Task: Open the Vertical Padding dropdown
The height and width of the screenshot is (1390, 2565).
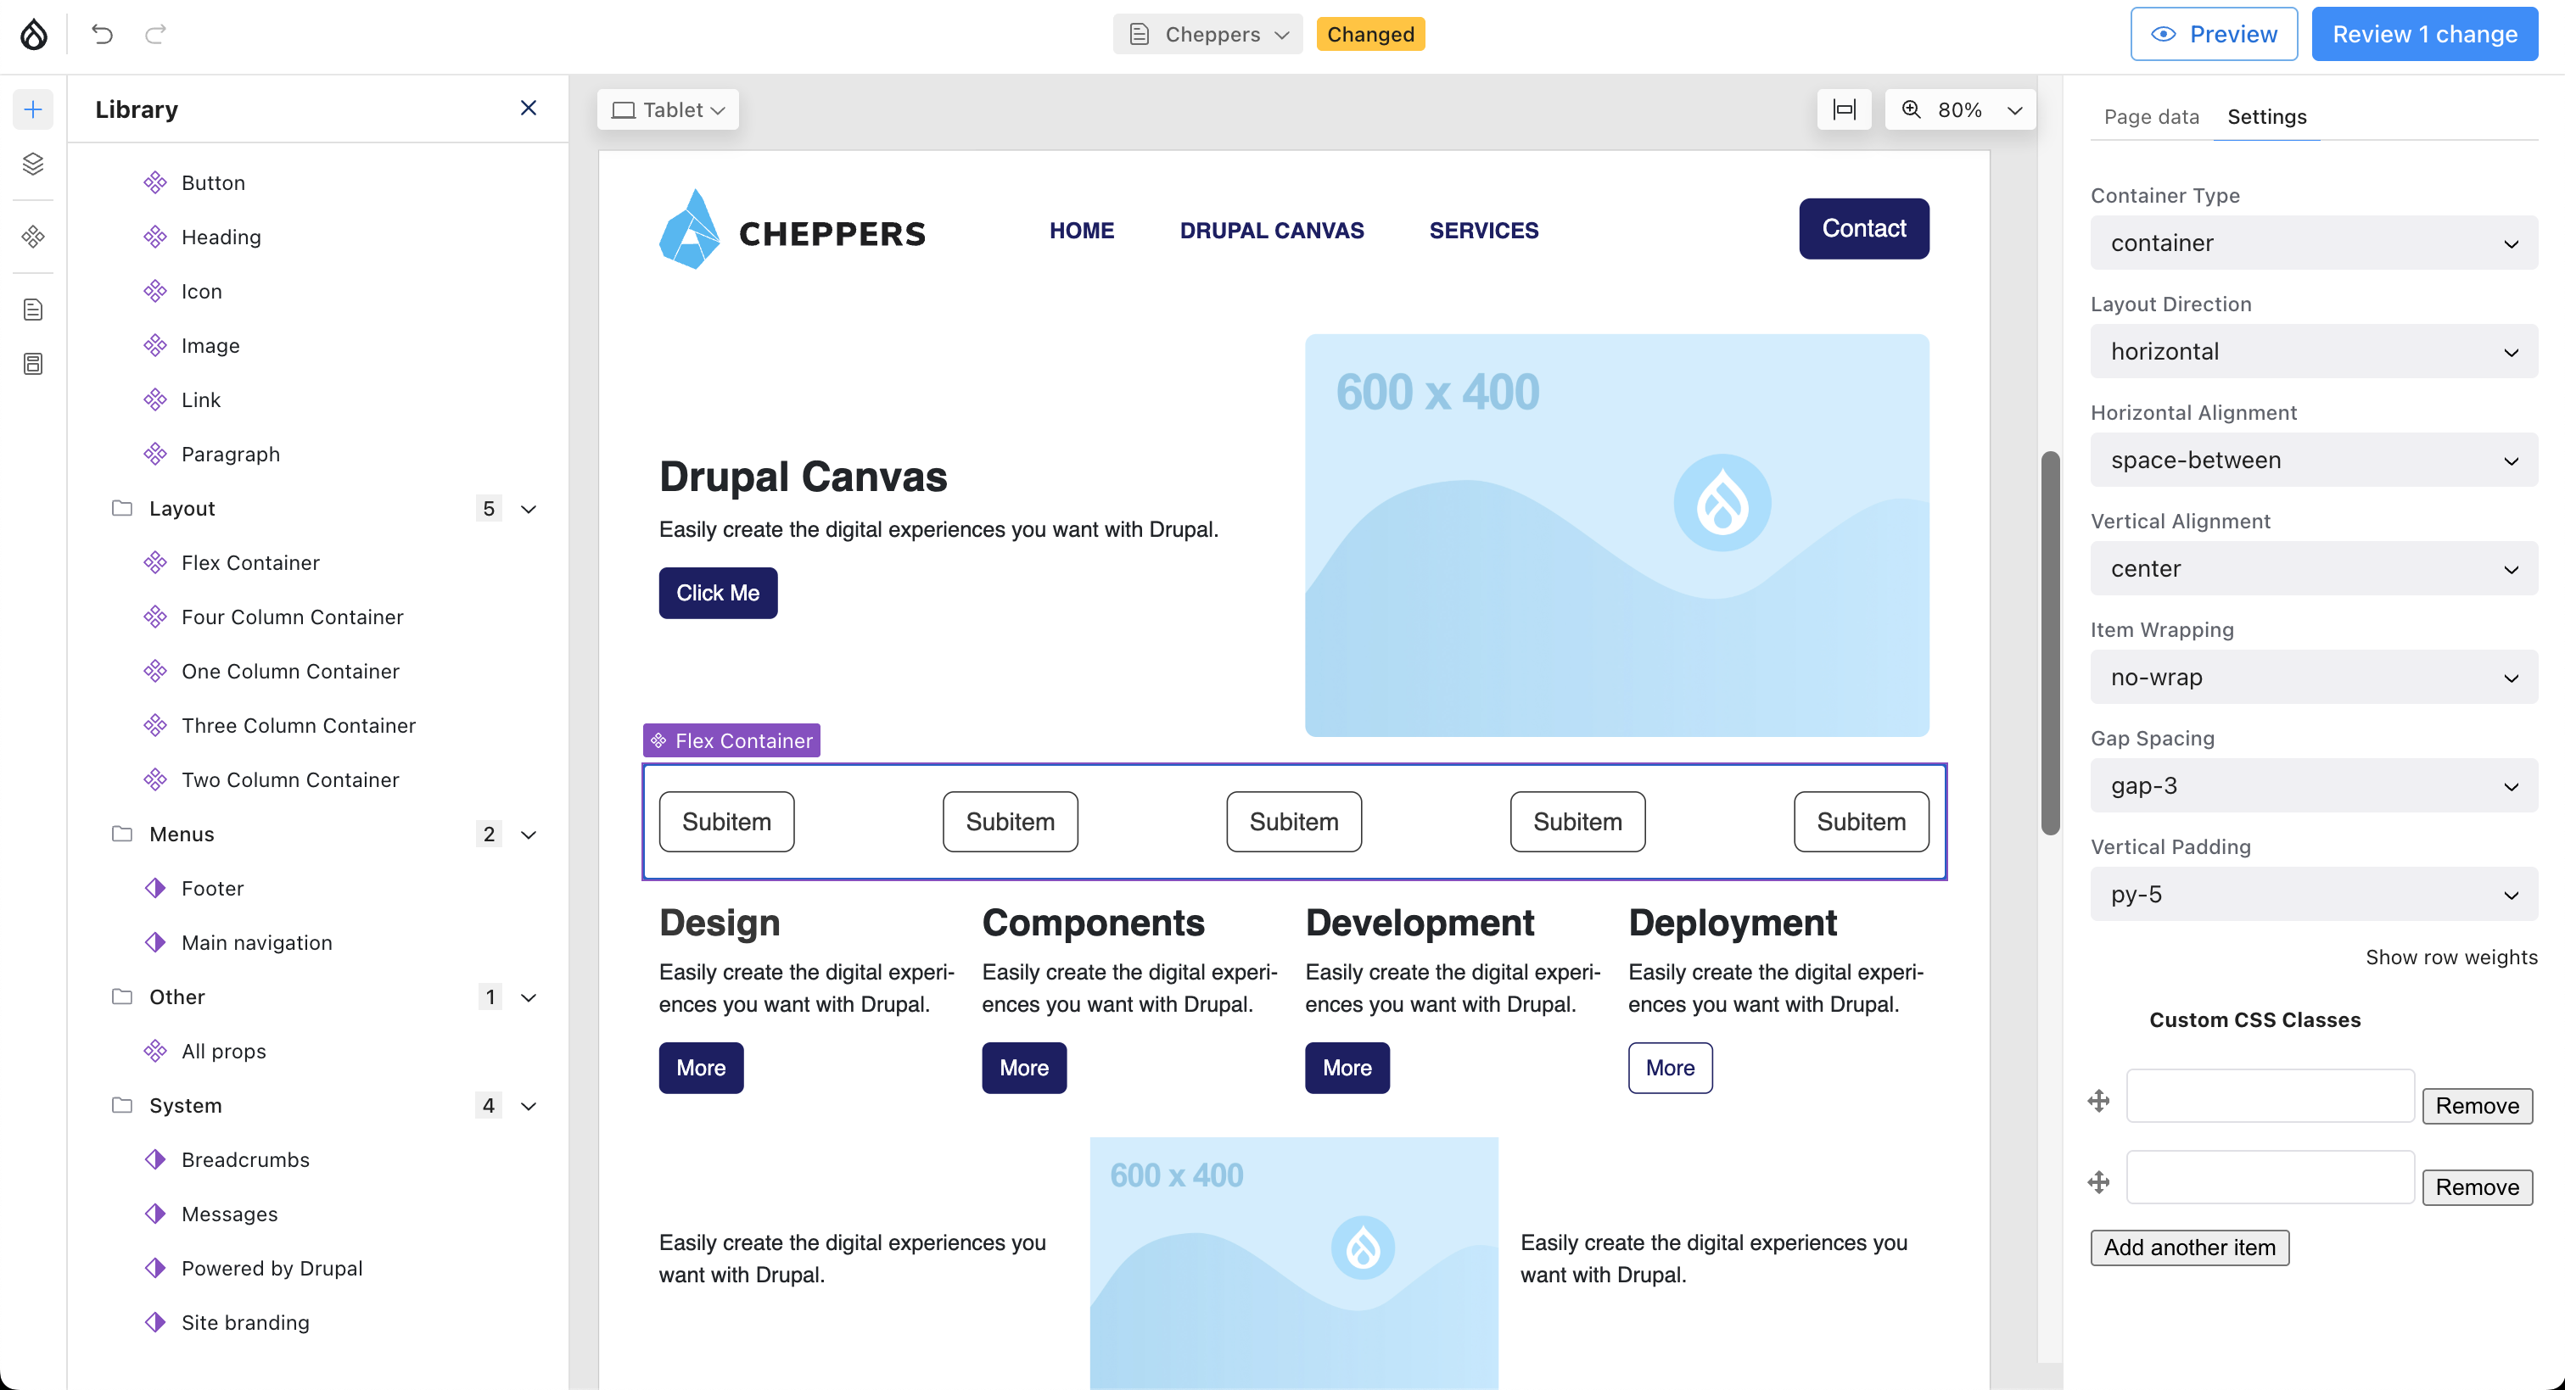Action: 2313,895
